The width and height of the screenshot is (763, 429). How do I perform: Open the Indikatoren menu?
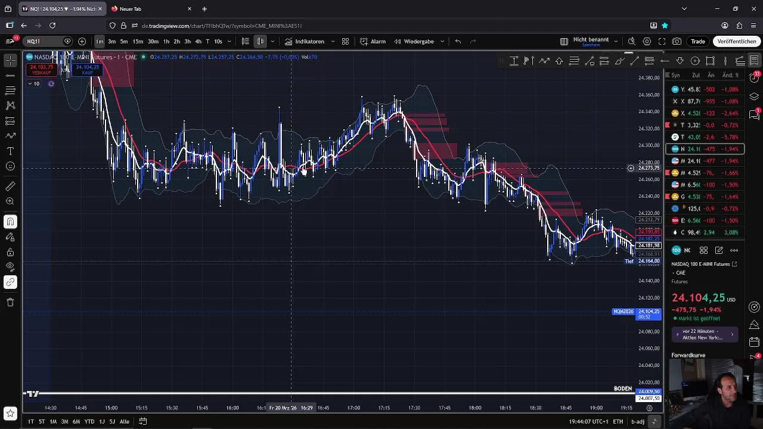pos(305,41)
